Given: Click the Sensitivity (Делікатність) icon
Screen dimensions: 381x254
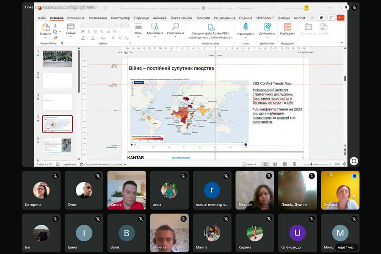Looking at the screenshot, I should pyautogui.click(x=267, y=28).
